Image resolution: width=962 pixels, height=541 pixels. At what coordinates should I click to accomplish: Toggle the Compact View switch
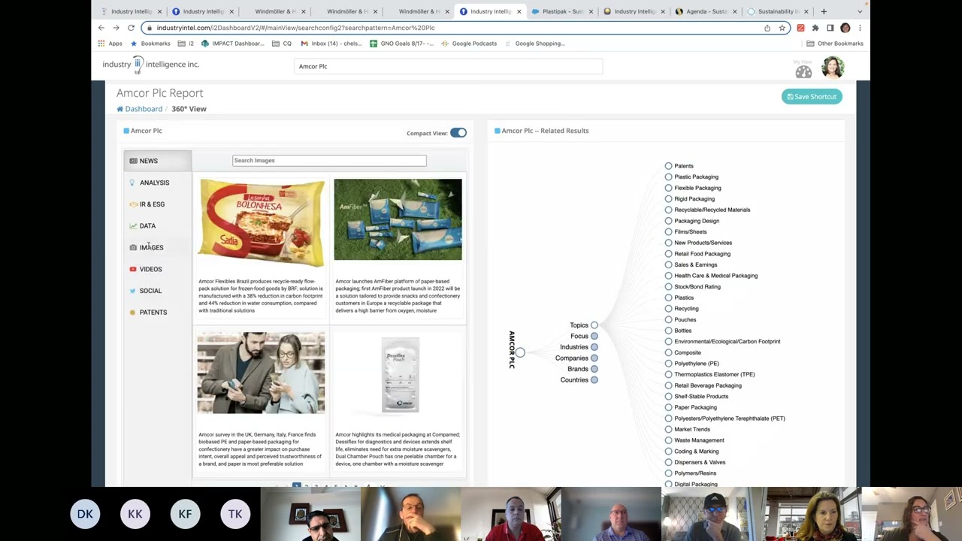[458, 133]
